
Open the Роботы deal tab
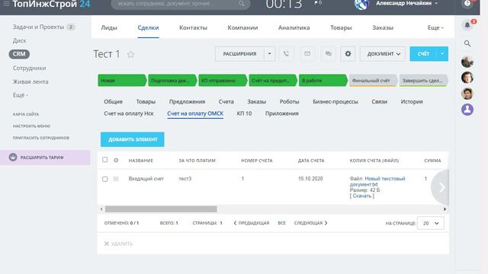coord(289,101)
